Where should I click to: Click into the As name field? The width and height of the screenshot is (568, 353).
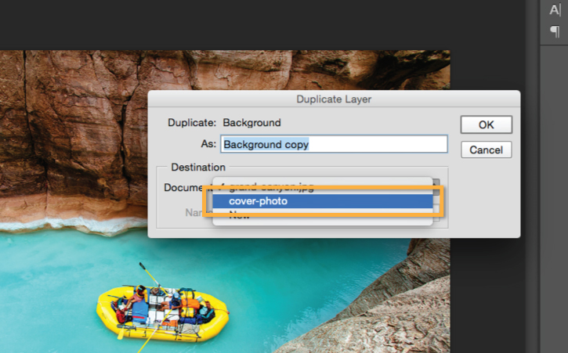334,144
